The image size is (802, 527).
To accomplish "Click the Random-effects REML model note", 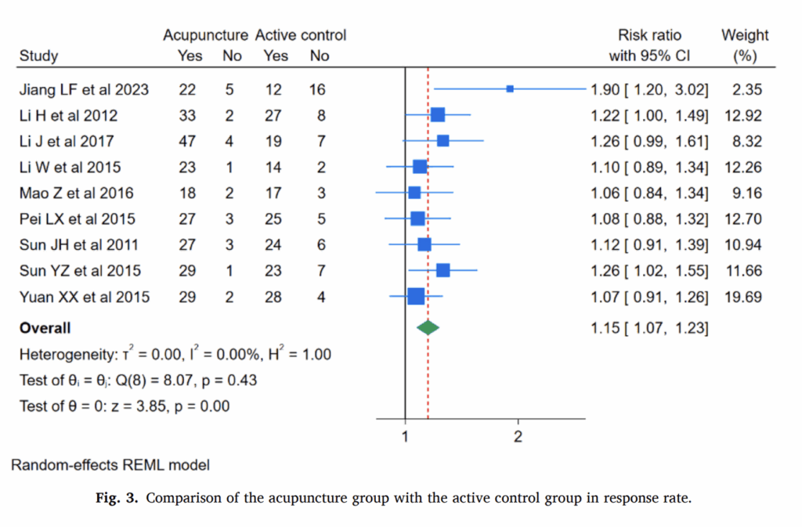I will pyautogui.click(x=110, y=465).
